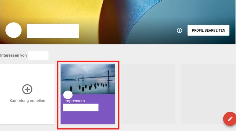236x131 pixels.
Task: Click the red pencil compose button
Action: pyautogui.click(x=230, y=119)
